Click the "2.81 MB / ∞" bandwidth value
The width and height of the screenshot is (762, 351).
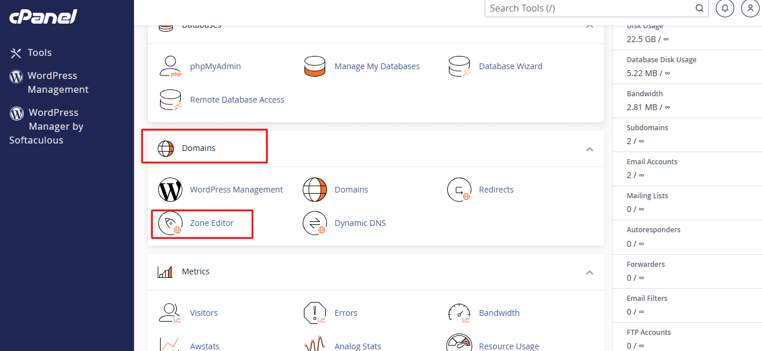click(x=649, y=107)
